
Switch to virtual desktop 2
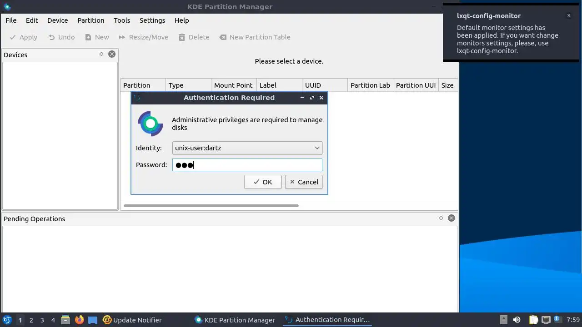(31, 320)
